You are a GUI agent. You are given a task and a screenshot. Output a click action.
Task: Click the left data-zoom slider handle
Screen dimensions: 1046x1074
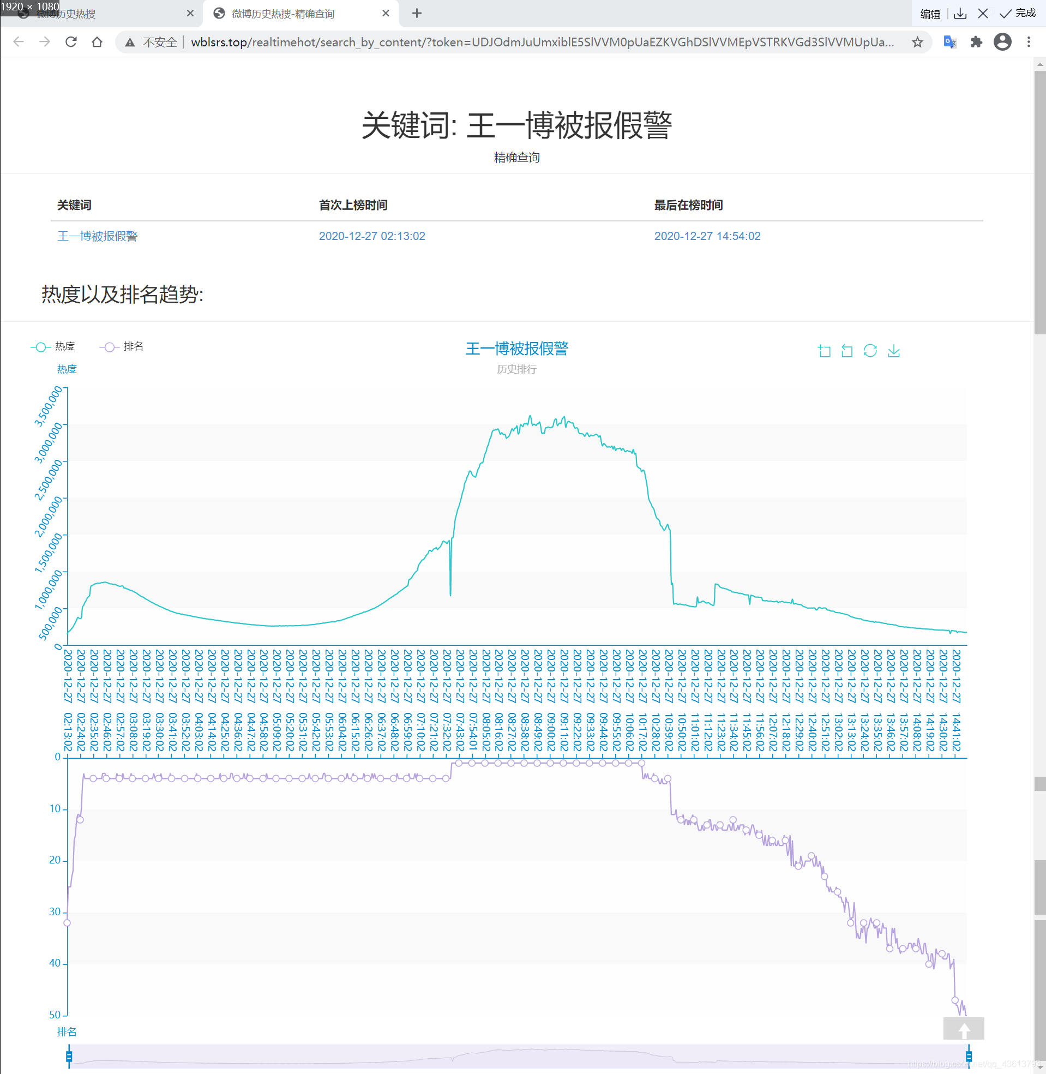[69, 1056]
